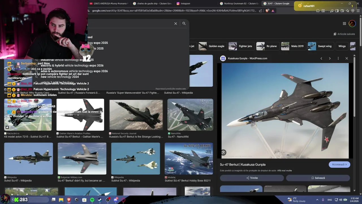Click the large Su-47 model preview image
362x204 pixels.
285,110
